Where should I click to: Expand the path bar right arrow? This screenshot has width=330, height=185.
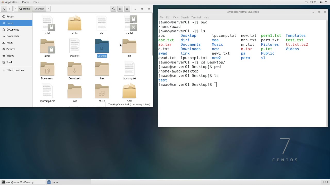[48, 9]
